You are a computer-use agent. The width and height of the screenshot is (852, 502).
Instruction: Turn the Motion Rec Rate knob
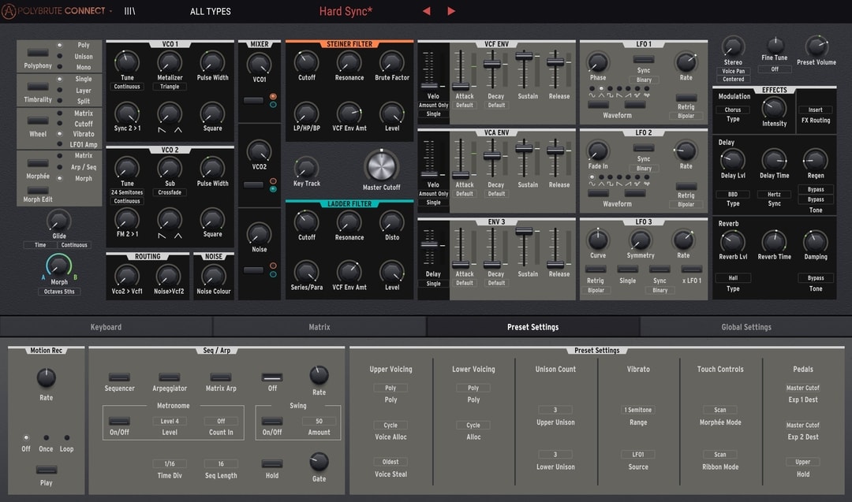tap(47, 377)
